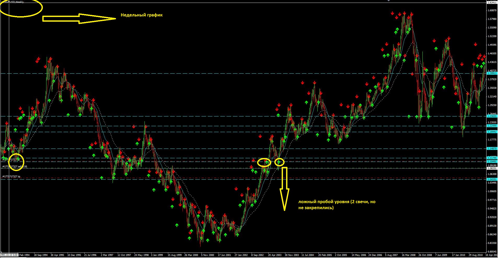Click the 0.83350 price scale value

point(492,243)
